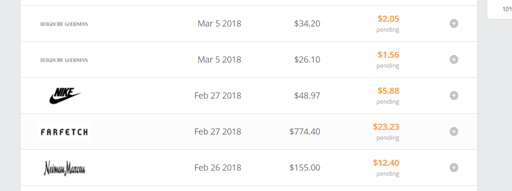This screenshot has width=512, height=191.
Task: Click the Neiman Marcus logo
Action: pos(64,168)
